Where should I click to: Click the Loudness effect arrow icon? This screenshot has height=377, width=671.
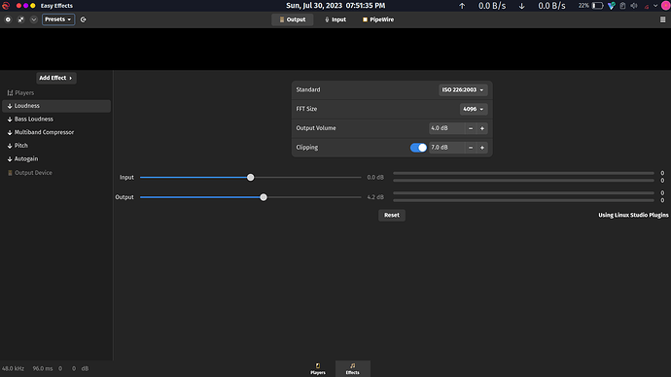pos(10,106)
